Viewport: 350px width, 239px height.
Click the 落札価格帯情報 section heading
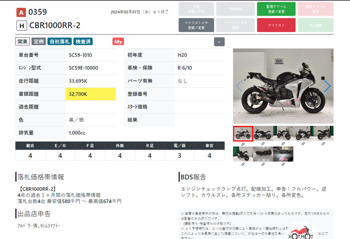41,177
